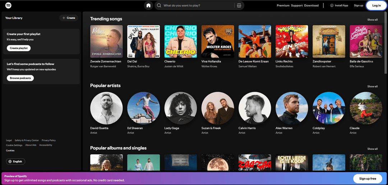Click the 'Popular artists' heading
Screen dimensions: 388x185
coord(105,86)
